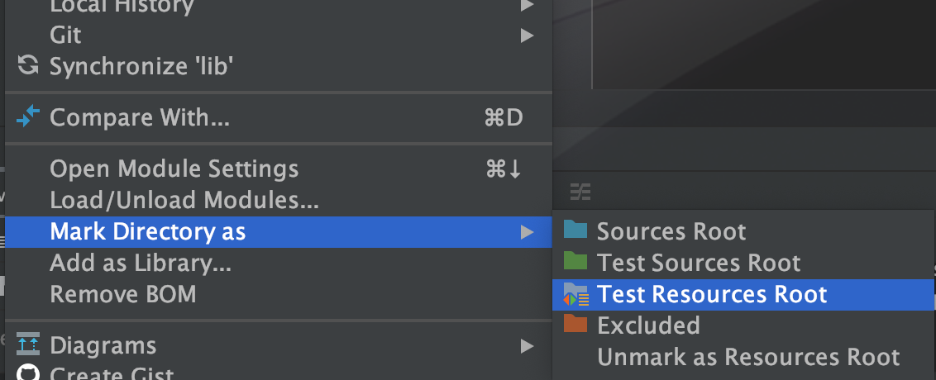Choose Add as Library...
Viewport: 936px width, 380px height.
pyautogui.click(x=141, y=264)
